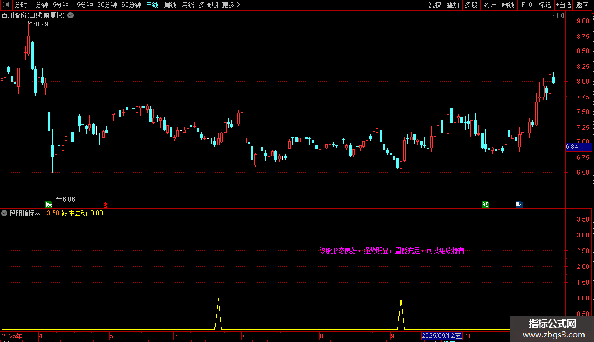Click month 9 on the time axis

pyautogui.click(x=392, y=336)
